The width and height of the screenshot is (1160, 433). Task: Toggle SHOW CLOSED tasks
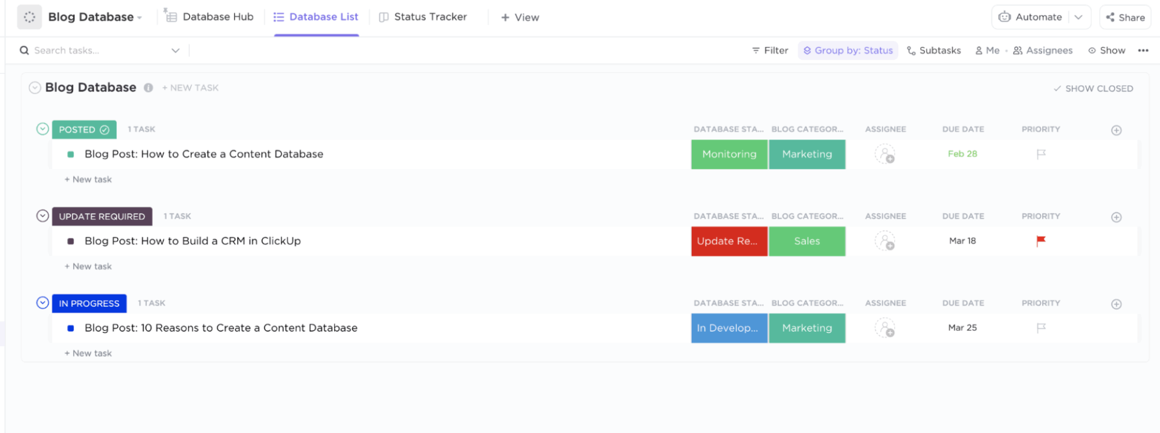[x=1093, y=89]
